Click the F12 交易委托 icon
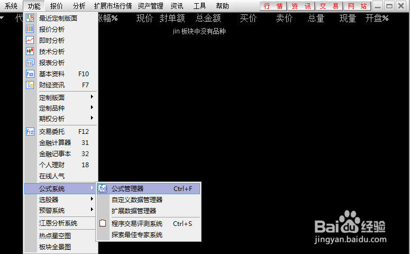This screenshot has height=254, width=410. coord(30,131)
